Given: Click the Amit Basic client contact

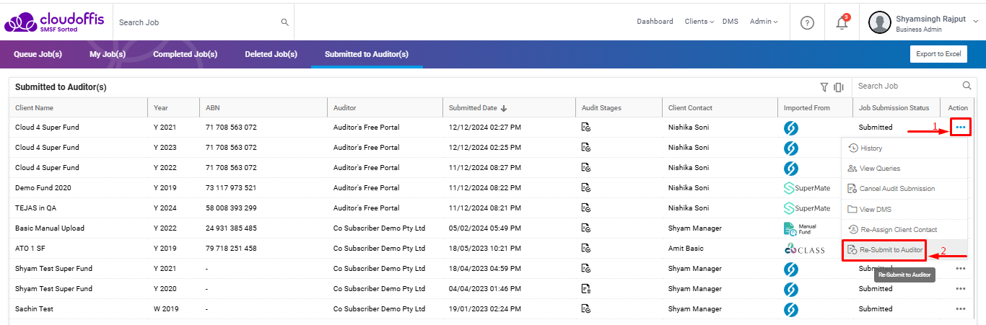Looking at the screenshot, I should coord(686,249).
